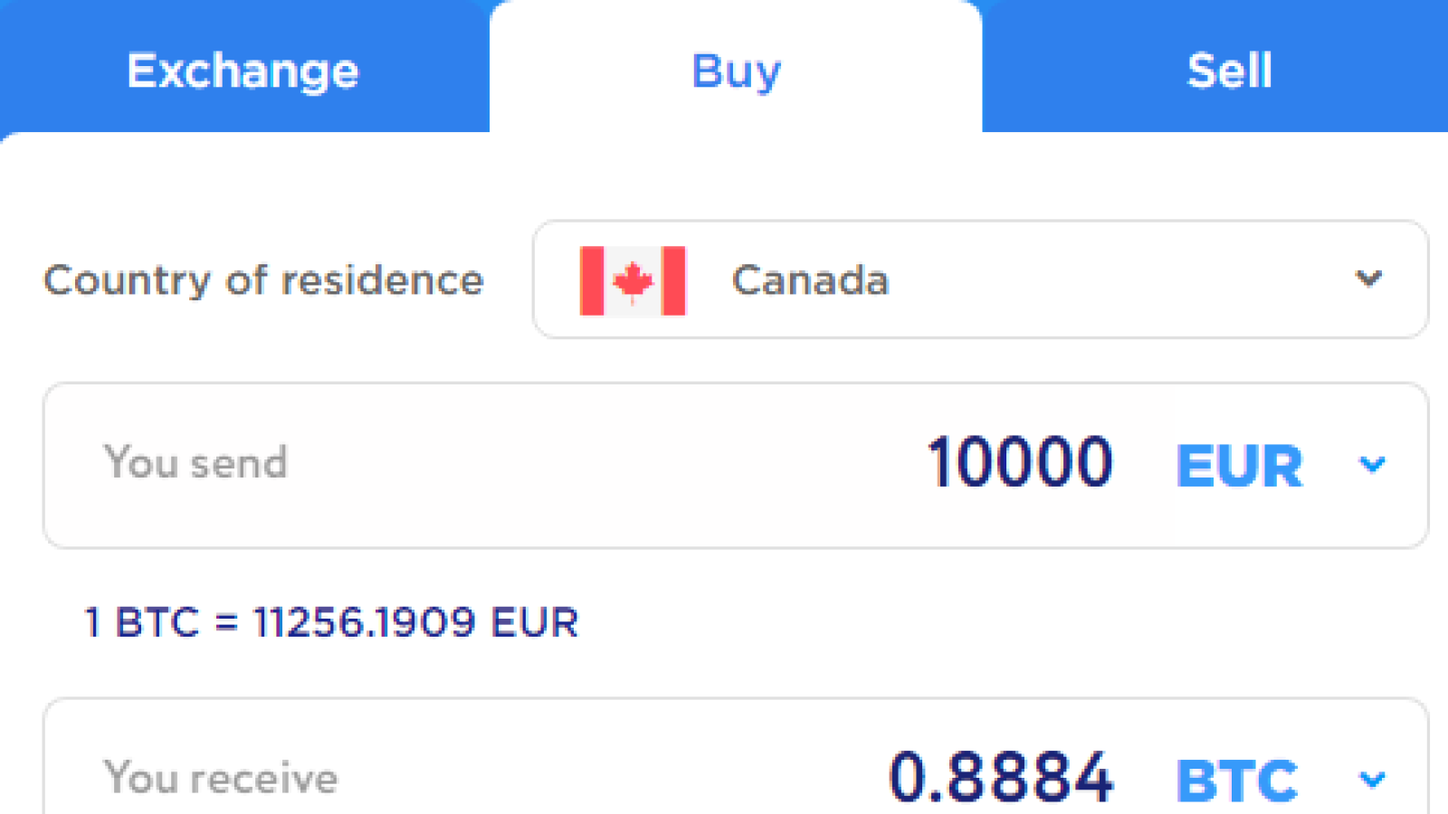Click the equals sign in rate line
The height and width of the screenshot is (814, 1448).
(226, 622)
